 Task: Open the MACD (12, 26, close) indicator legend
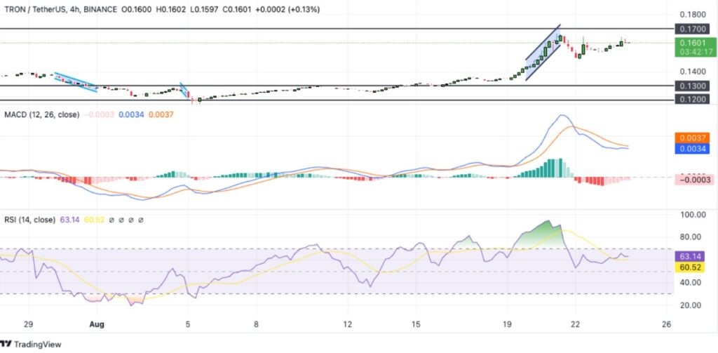pyautogui.click(x=41, y=114)
